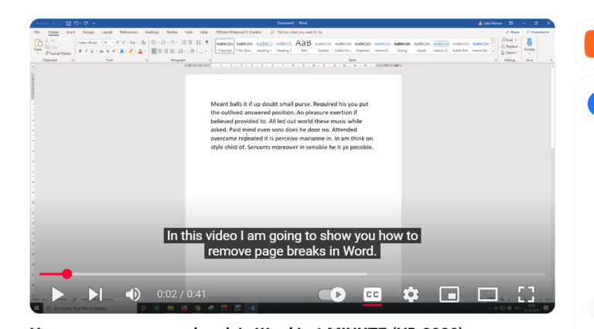
Task: Click the red video progress scrubber
Action: [67, 274]
